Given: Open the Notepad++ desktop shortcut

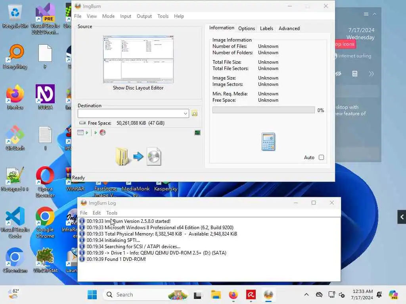Looking at the screenshot, I should (15, 179).
